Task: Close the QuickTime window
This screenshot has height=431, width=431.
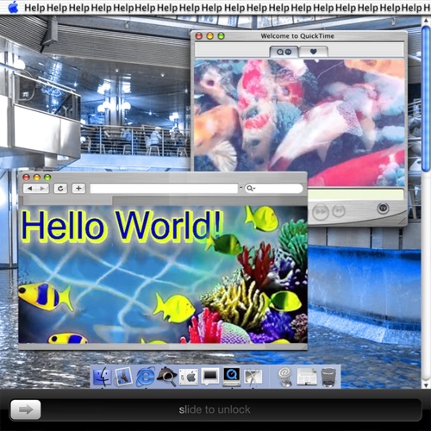Action: [199, 36]
